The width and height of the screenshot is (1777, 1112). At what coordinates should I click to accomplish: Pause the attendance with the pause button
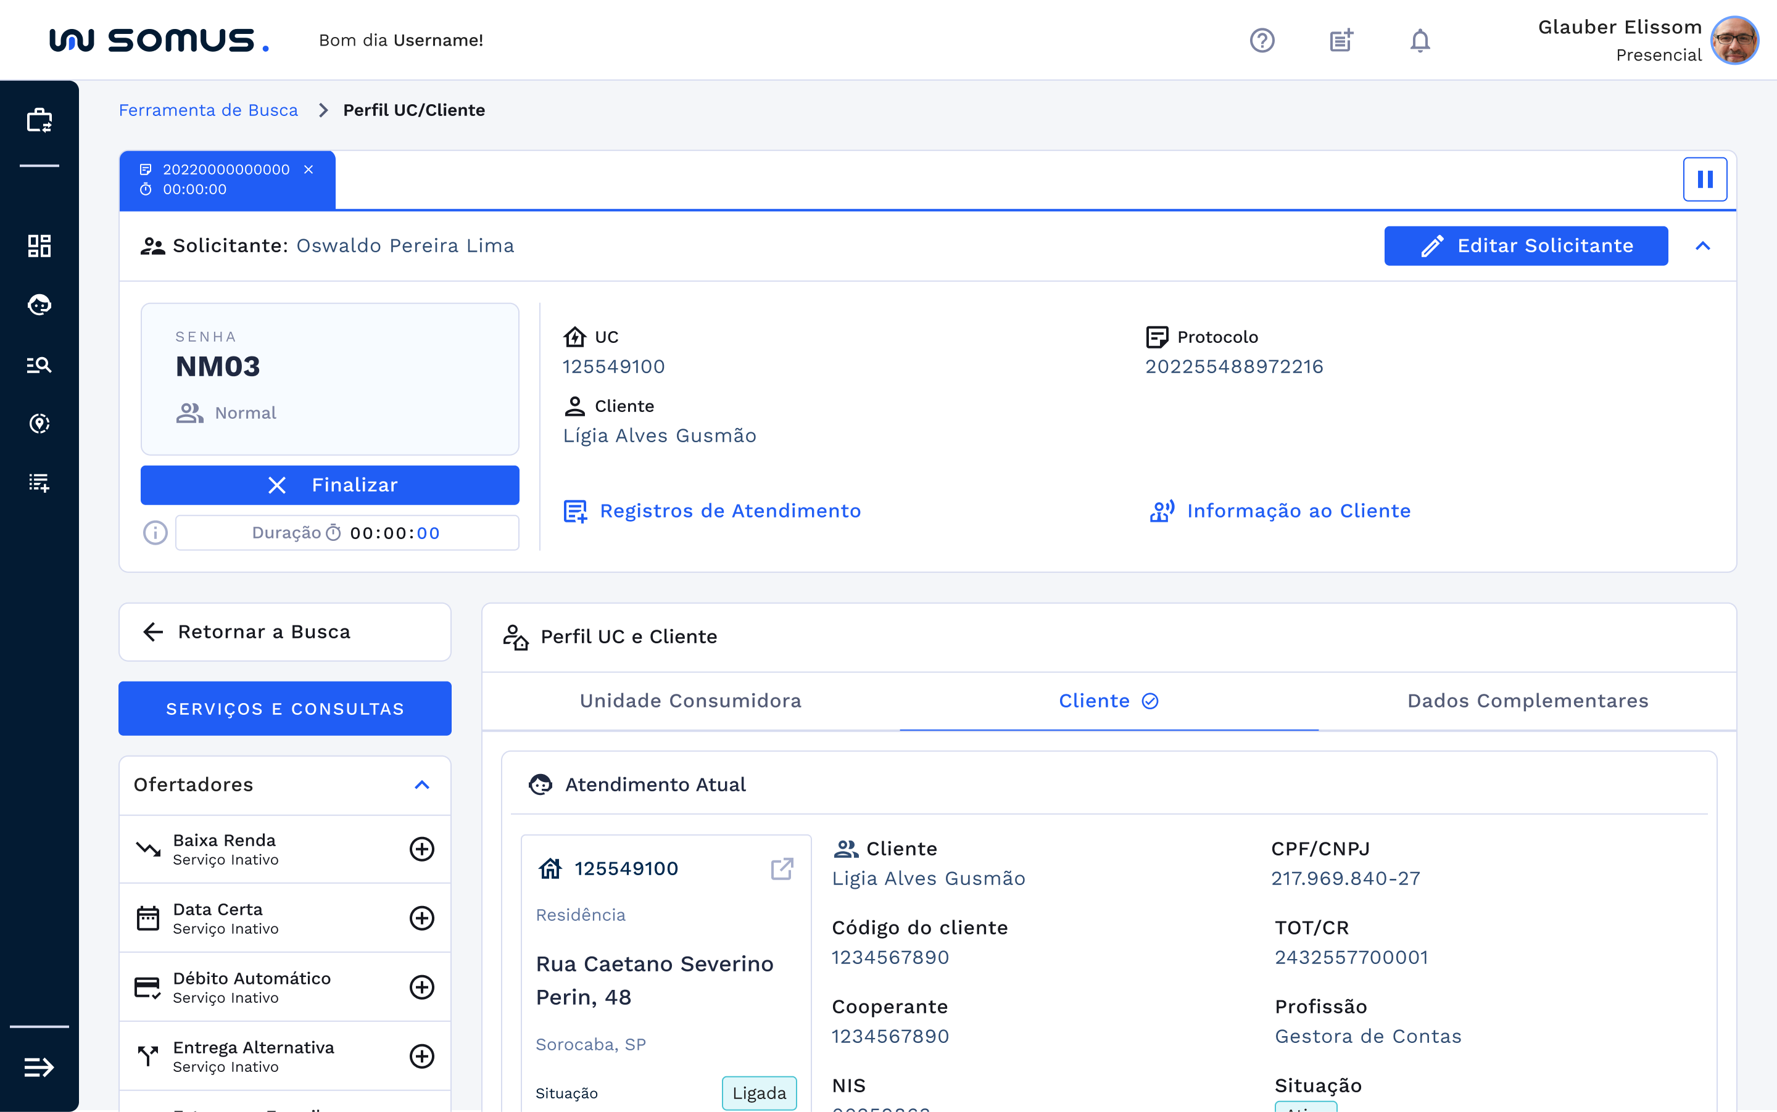[x=1705, y=179]
